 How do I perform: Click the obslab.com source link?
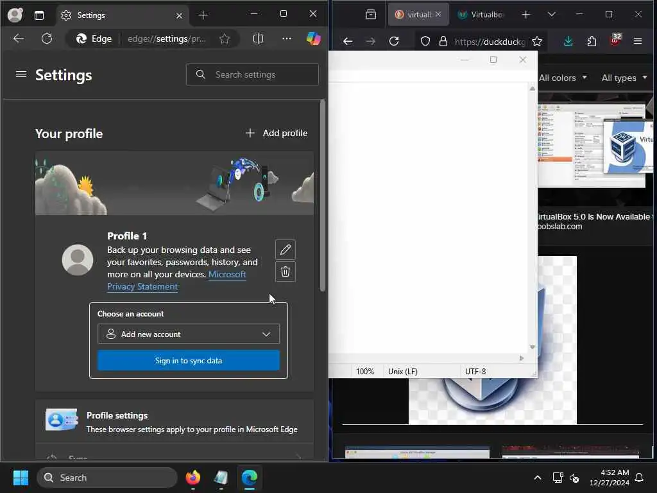[x=559, y=227]
